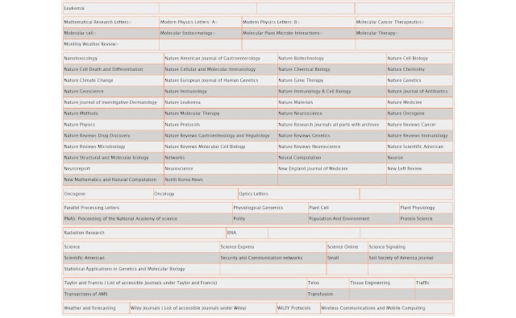Open Nature American Journal of Gastroenterology
This screenshot has height=318, width=516.
coord(212,58)
